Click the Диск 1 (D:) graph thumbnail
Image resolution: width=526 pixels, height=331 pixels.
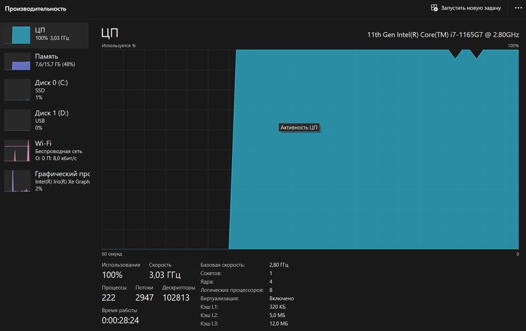[17, 120]
